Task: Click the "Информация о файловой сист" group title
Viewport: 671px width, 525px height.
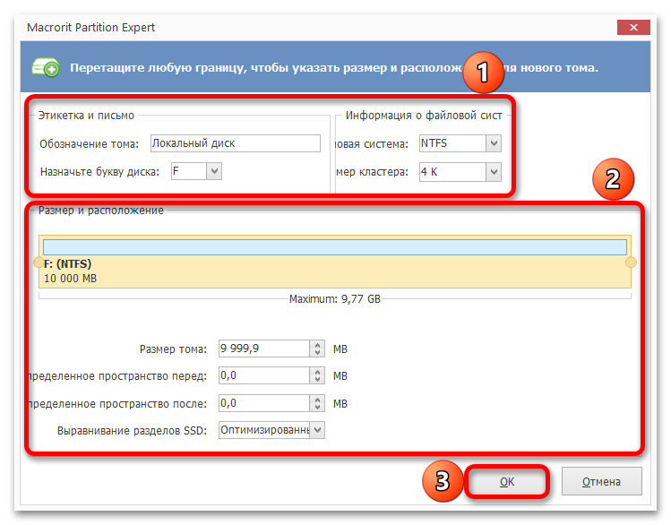Action: tap(424, 116)
